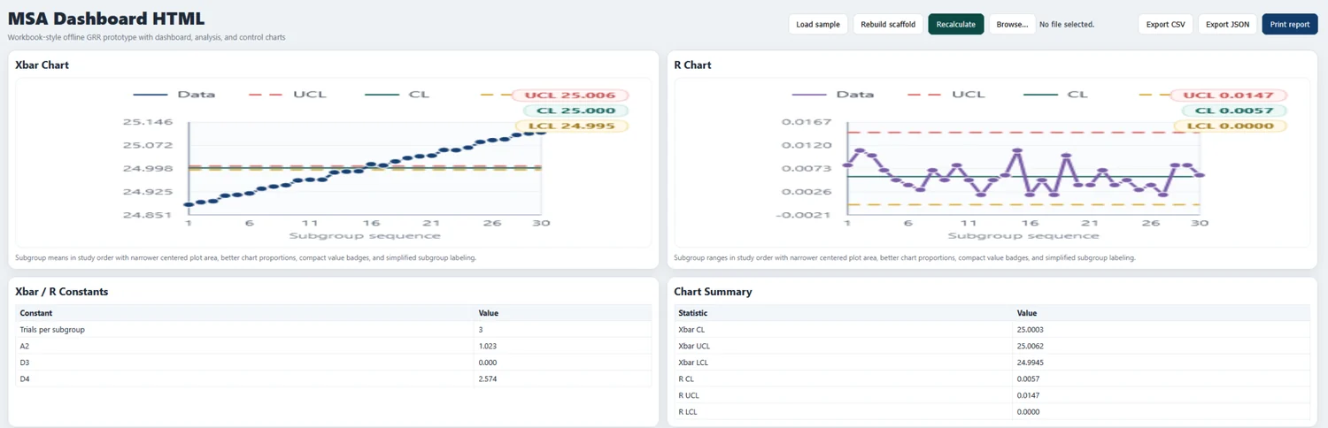The height and width of the screenshot is (428, 1328).
Task: Click the Load sample button
Action: [817, 24]
